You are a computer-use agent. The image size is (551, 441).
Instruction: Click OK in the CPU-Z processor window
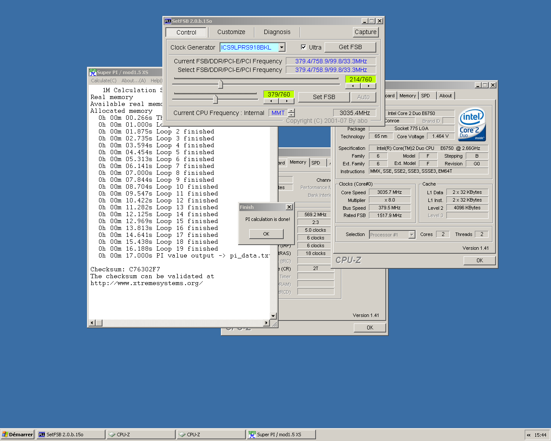[480, 261]
